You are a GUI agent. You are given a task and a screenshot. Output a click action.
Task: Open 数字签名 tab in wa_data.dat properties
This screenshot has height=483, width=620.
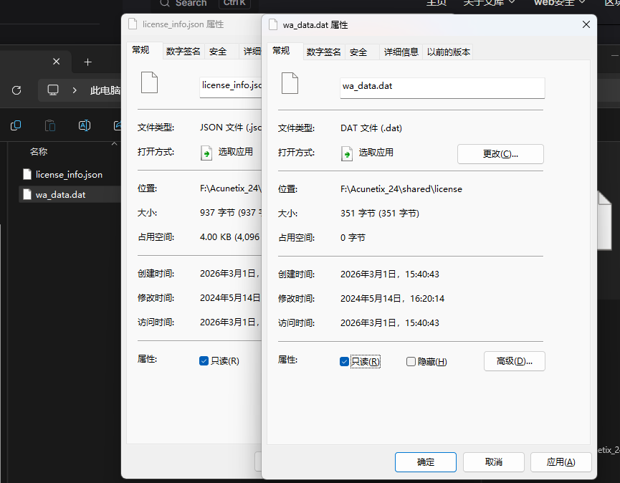pyautogui.click(x=324, y=52)
